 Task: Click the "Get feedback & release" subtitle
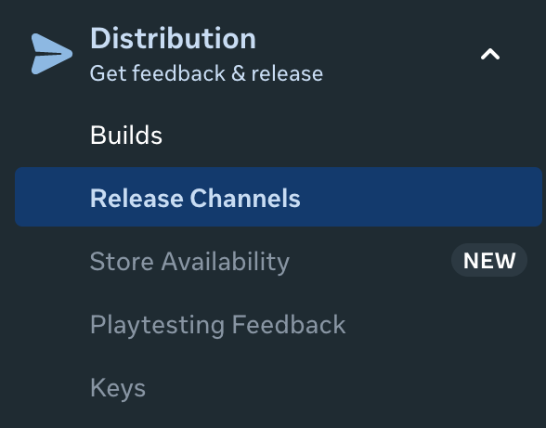click(x=206, y=73)
